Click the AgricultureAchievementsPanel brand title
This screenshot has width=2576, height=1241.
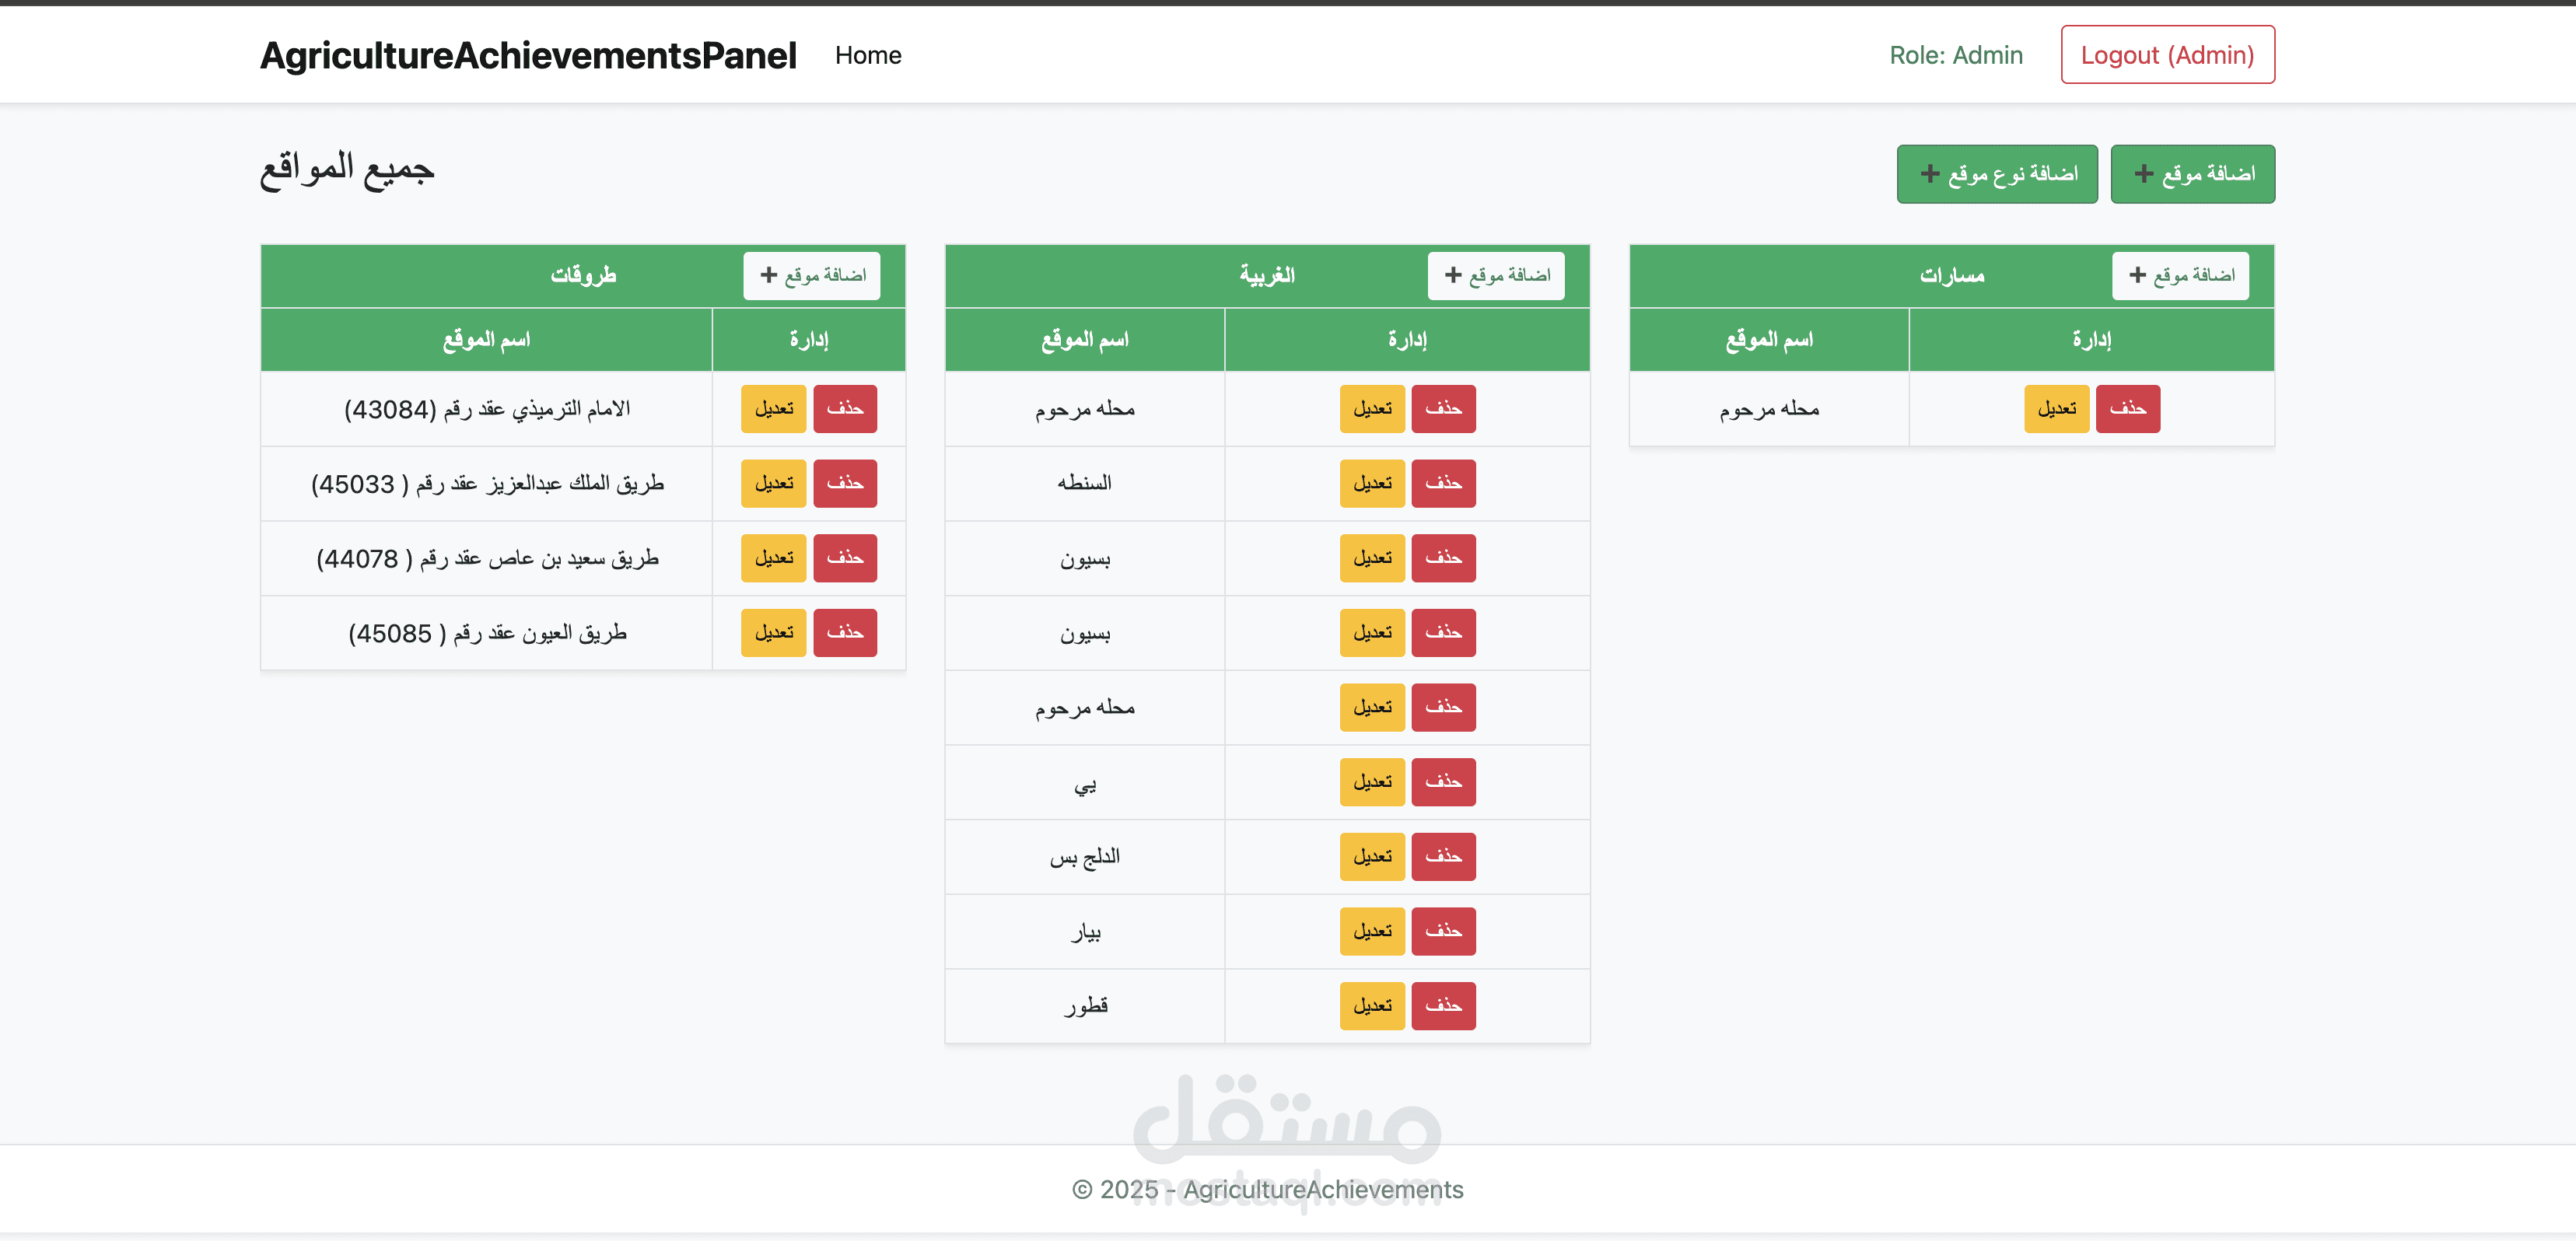(528, 55)
